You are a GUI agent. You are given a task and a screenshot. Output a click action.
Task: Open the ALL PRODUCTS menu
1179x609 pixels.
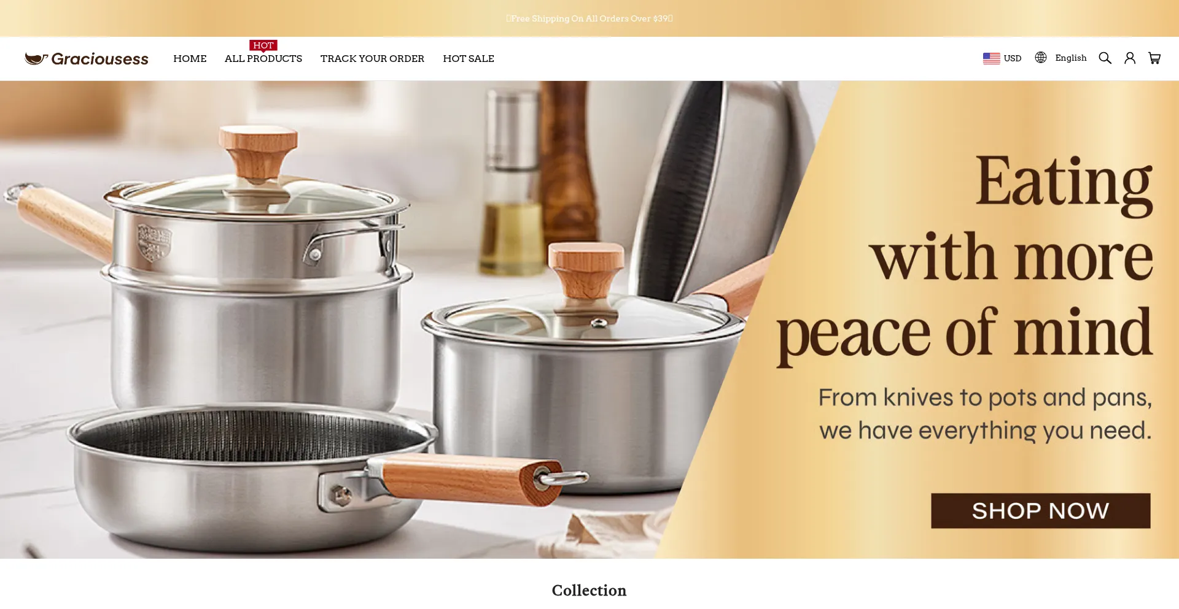tap(263, 59)
